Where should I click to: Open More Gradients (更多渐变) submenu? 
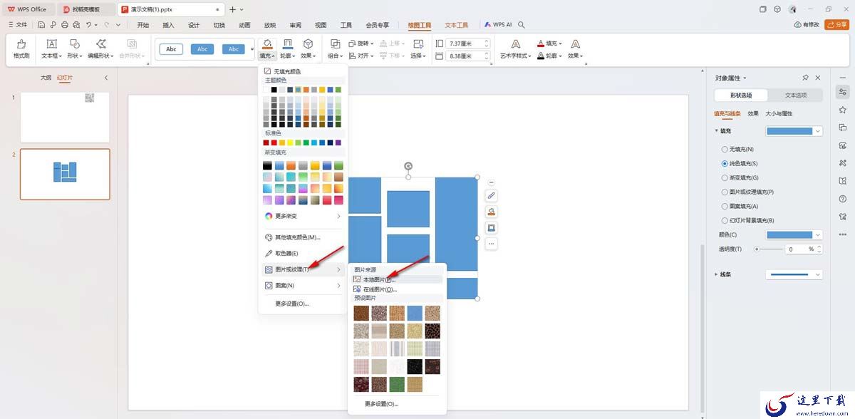point(302,216)
